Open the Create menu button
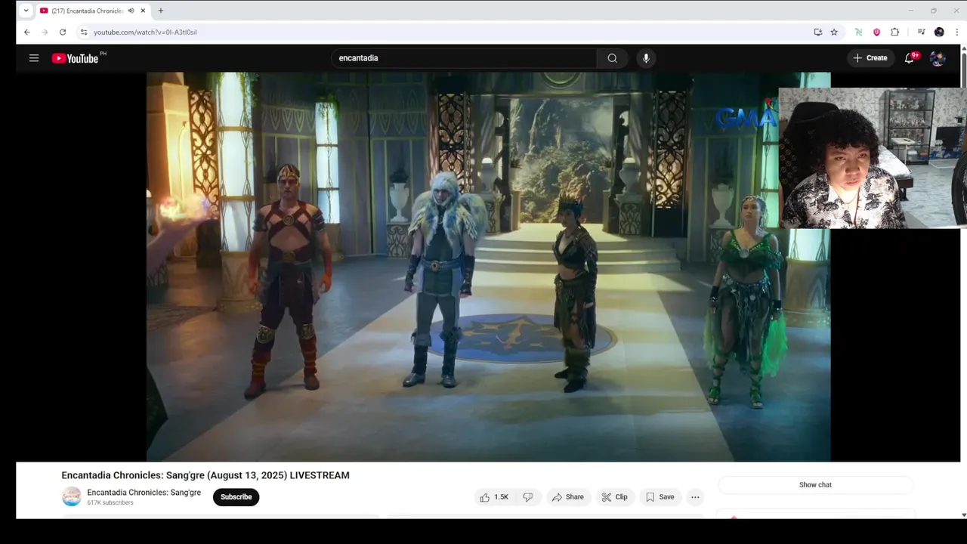Image resolution: width=967 pixels, height=544 pixels. click(870, 58)
